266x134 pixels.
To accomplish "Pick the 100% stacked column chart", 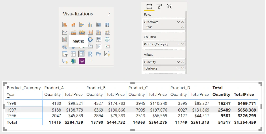I will tap(107, 25).
